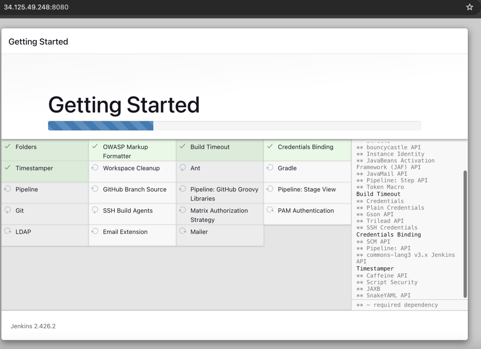Viewport: 481px width, 349px height.
Task: Click the bookmark star icon in address bar
Action: coord(469,7)
